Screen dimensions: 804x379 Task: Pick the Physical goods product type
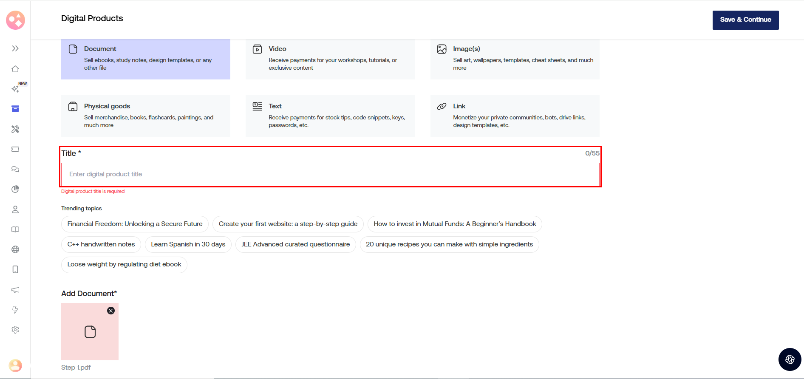146,116
